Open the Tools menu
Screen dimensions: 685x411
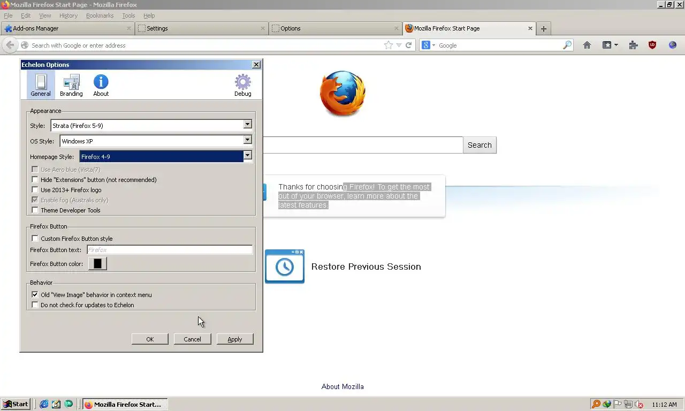(128, 16)
